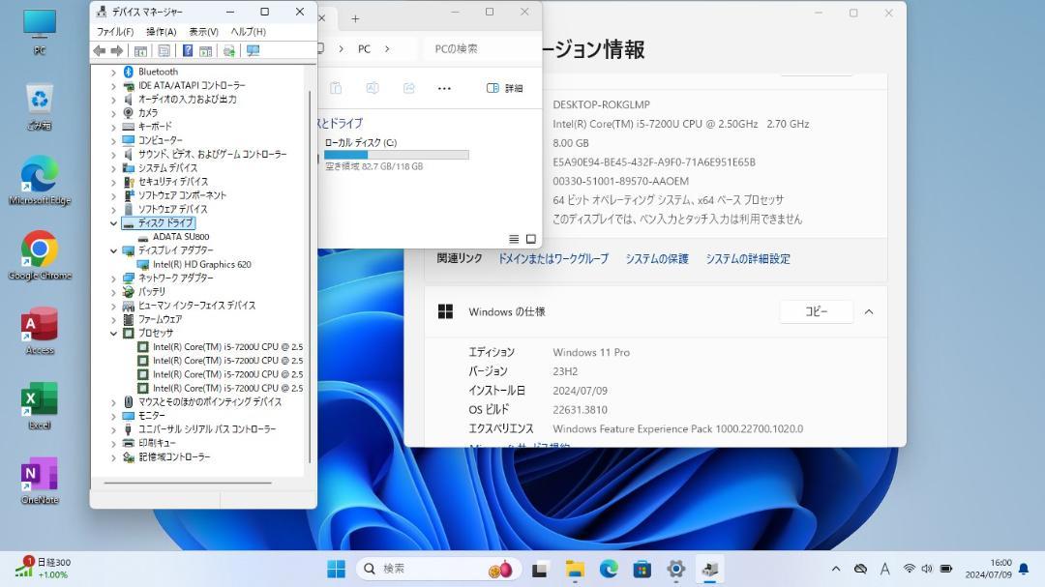Open the 表示(V) menu

[x=203, y=31]
